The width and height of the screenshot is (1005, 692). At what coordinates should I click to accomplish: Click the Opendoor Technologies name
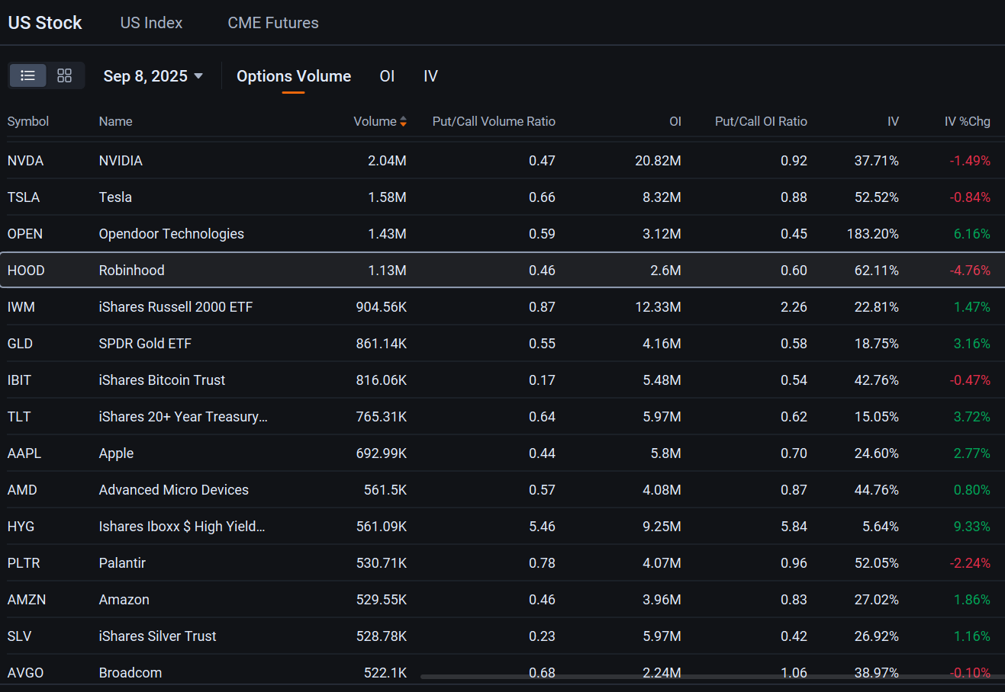(x=172, y=234)
